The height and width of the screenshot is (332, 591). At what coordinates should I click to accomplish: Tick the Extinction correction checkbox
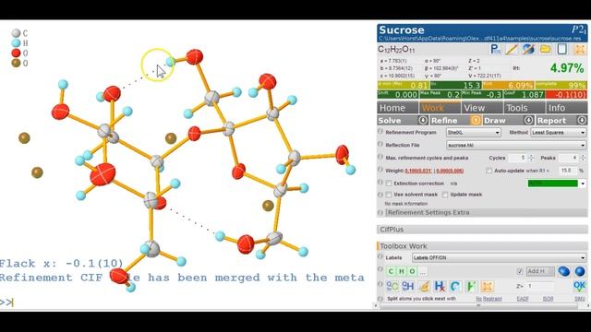[x=389, y=184]
